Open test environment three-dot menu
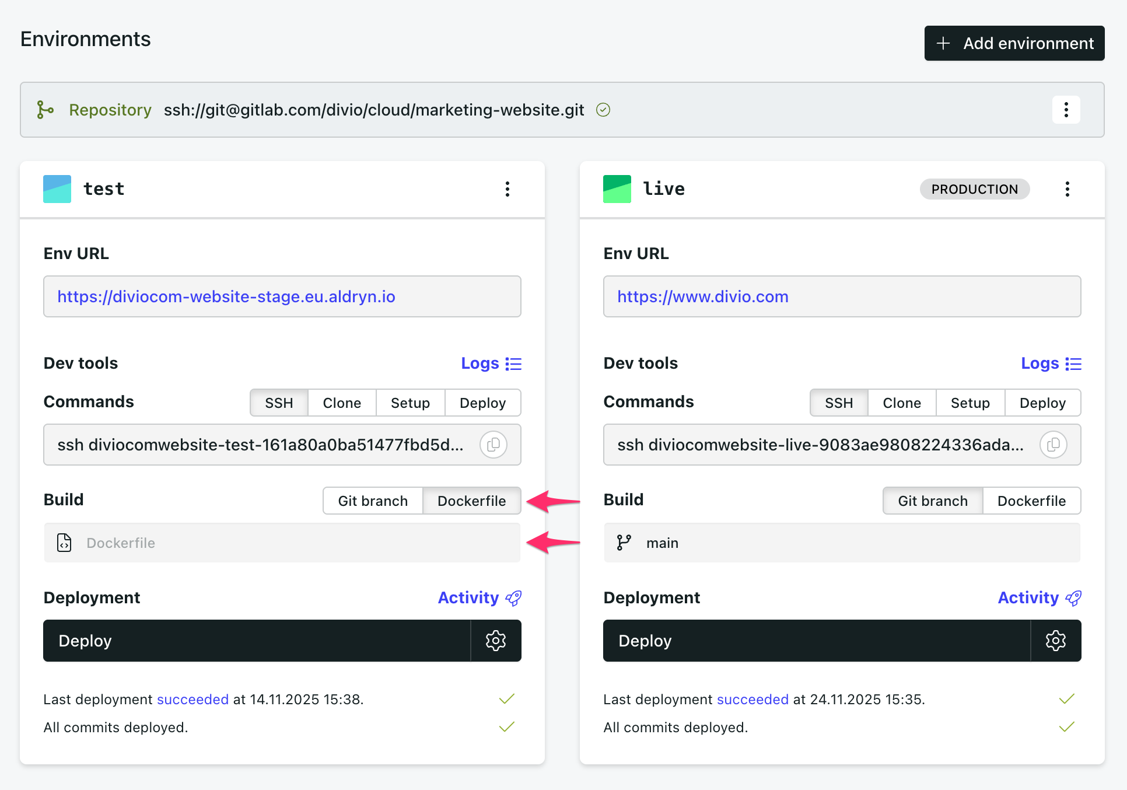 click(508, 189)
